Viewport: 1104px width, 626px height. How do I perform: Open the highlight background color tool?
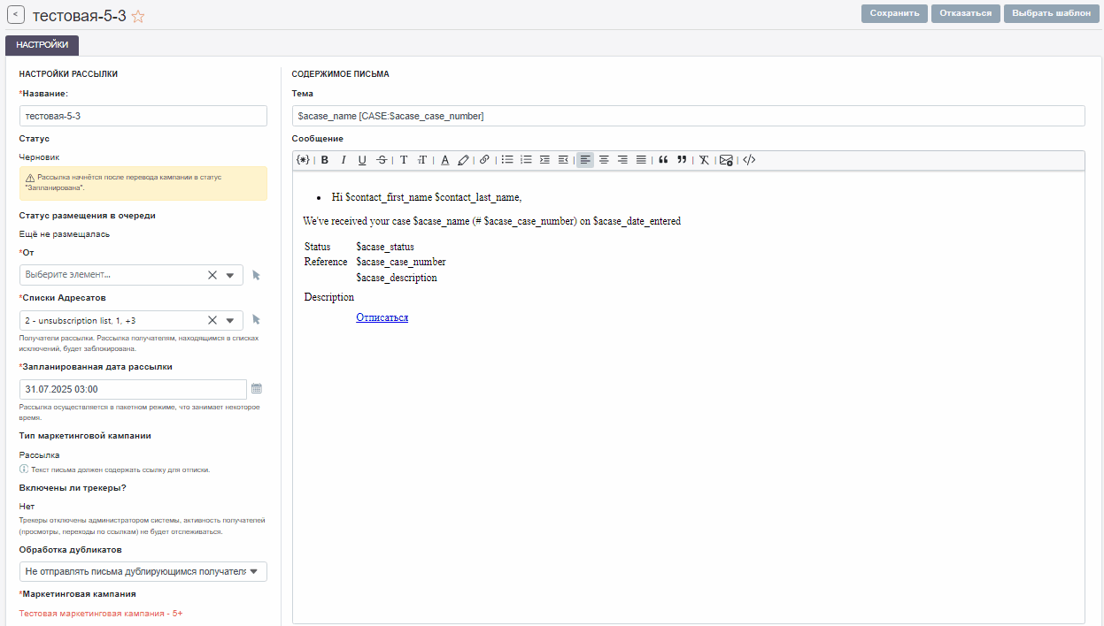[x=463, y=160]
